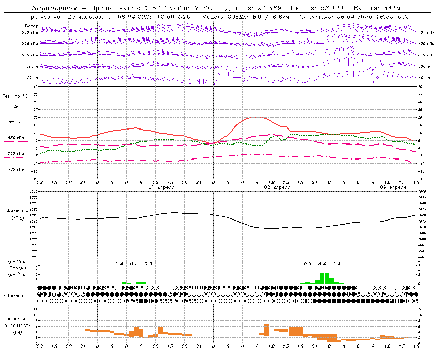
Task: Click the "07 апреля" date label
Action: click(x=161, y=187)
